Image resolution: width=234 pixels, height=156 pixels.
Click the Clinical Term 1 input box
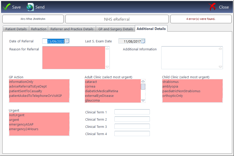(x=132, y=112)
